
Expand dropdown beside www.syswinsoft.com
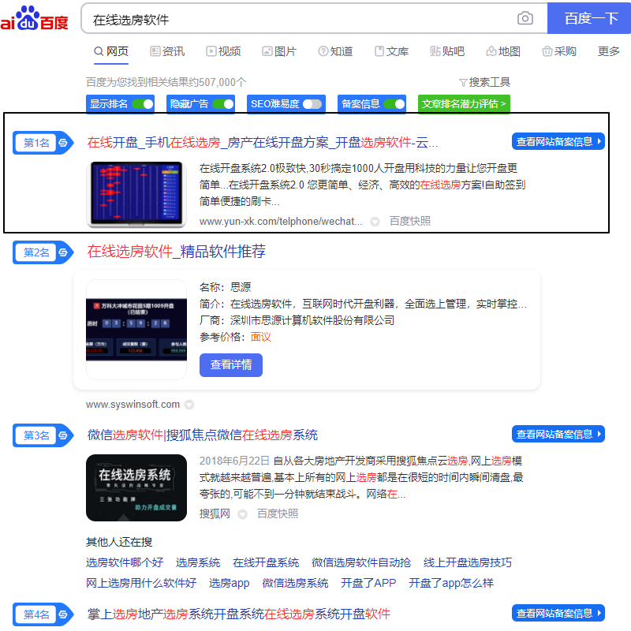pos(189,405)
